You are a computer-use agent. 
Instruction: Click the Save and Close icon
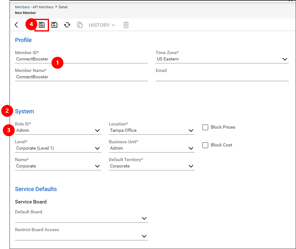54,25
